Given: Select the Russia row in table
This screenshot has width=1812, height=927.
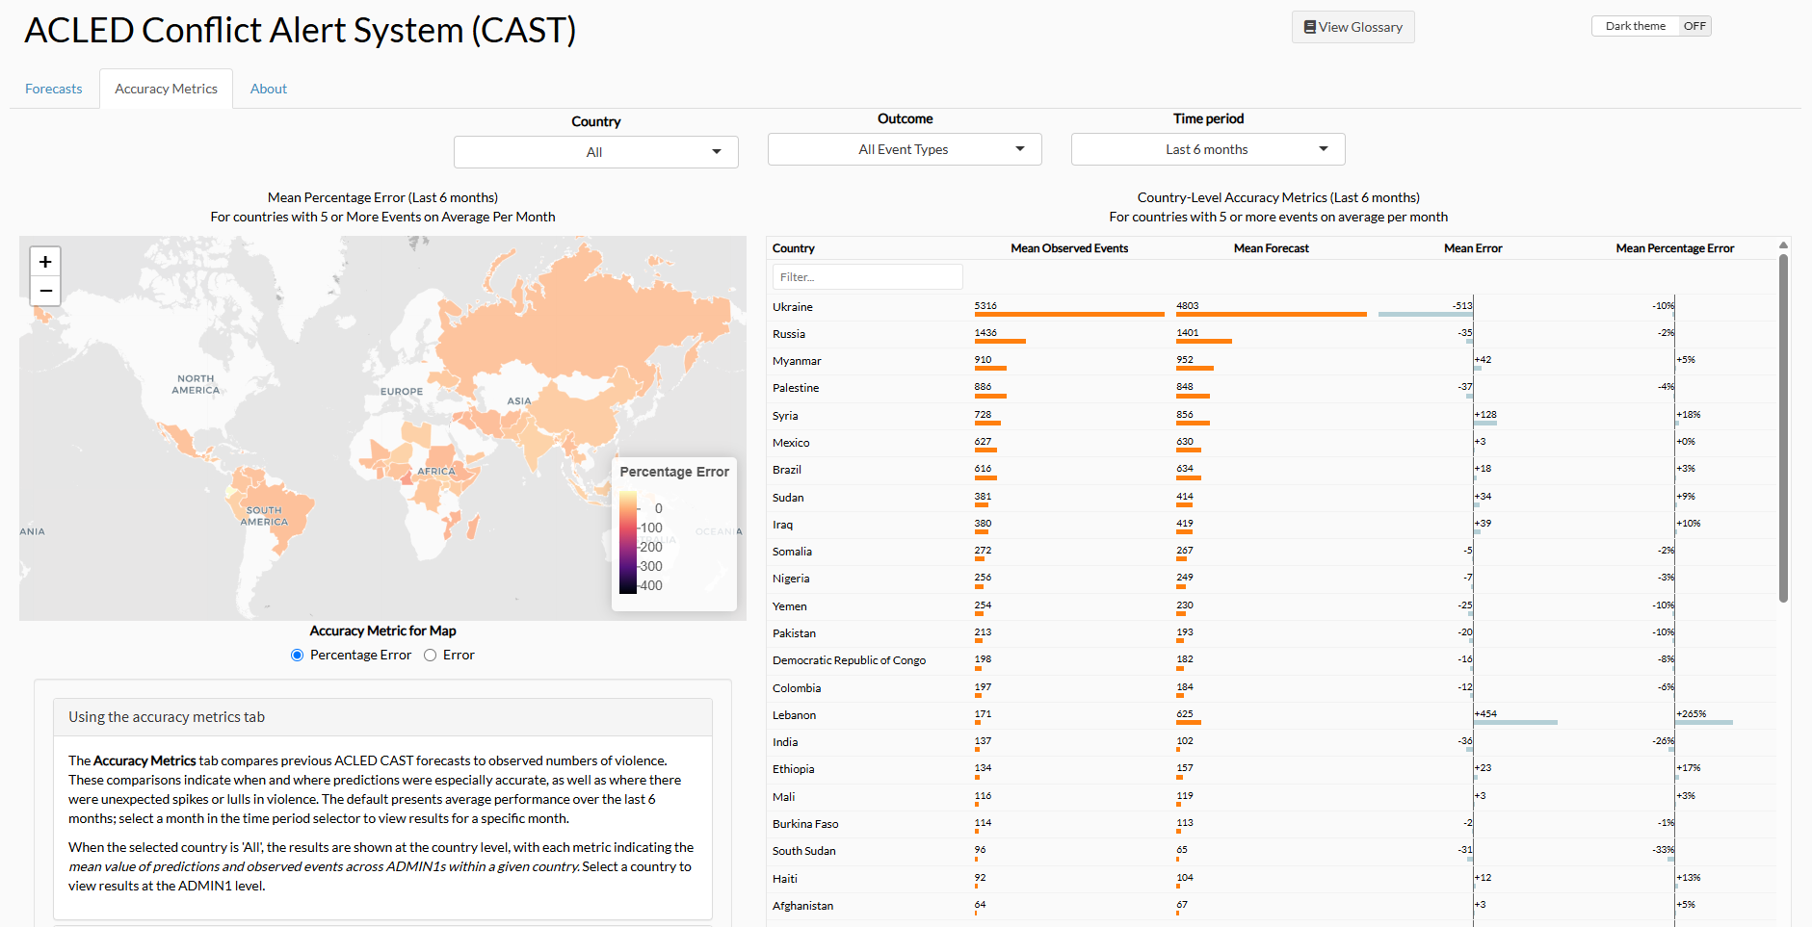Looking at the screenshot, I should pyautogui.click(x=1272, y=334).
